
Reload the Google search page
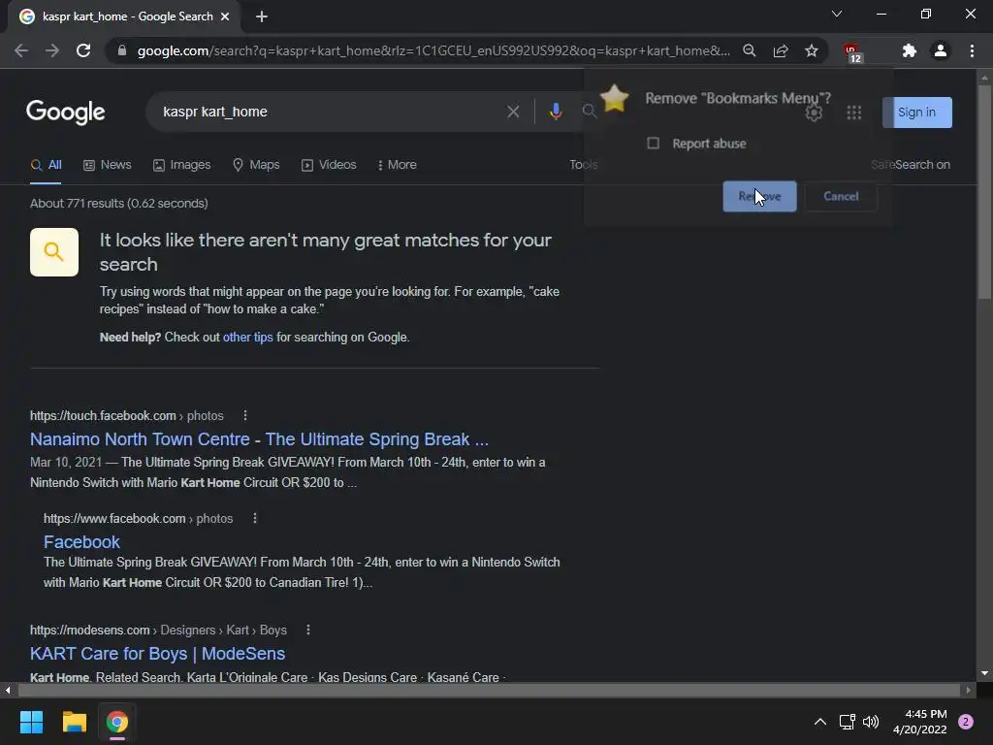(x=83, y=50)
